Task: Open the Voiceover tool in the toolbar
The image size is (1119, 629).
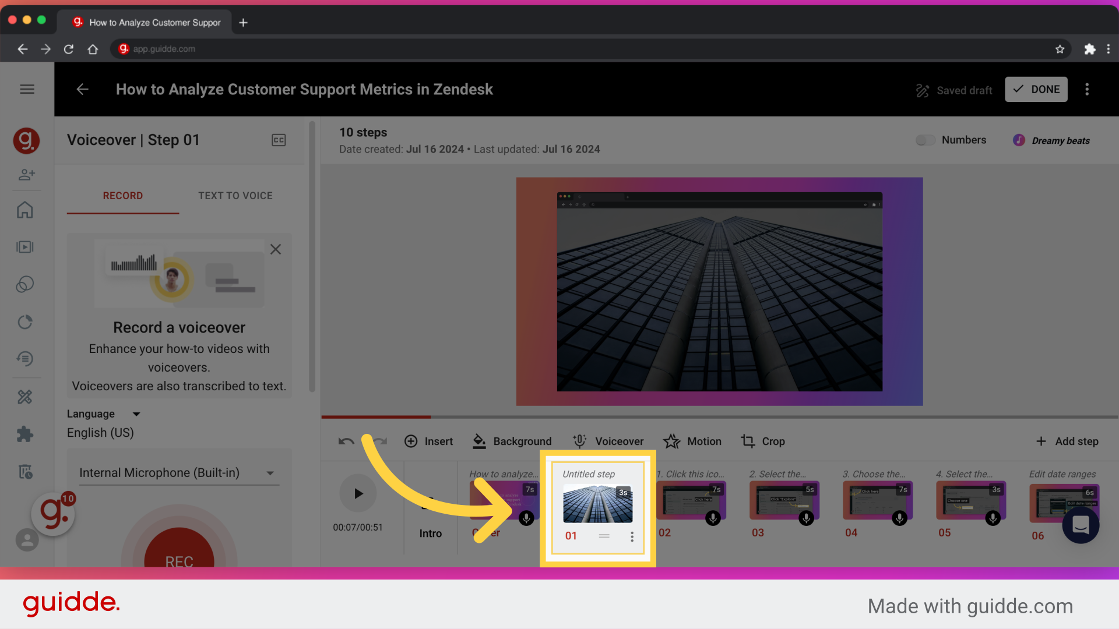Action: [x=608, y=441]
